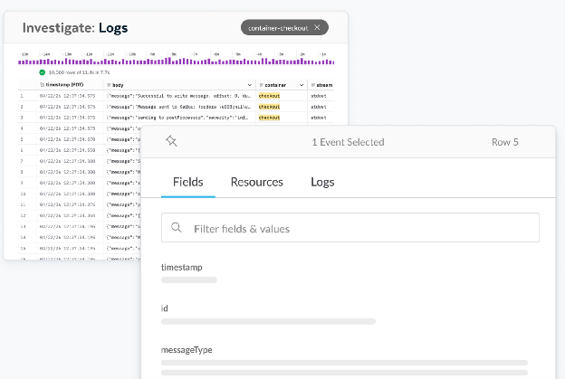This screenshot has height=379, width=565.
Task: Open the Resources tab
Action: (x=257, y=182)
